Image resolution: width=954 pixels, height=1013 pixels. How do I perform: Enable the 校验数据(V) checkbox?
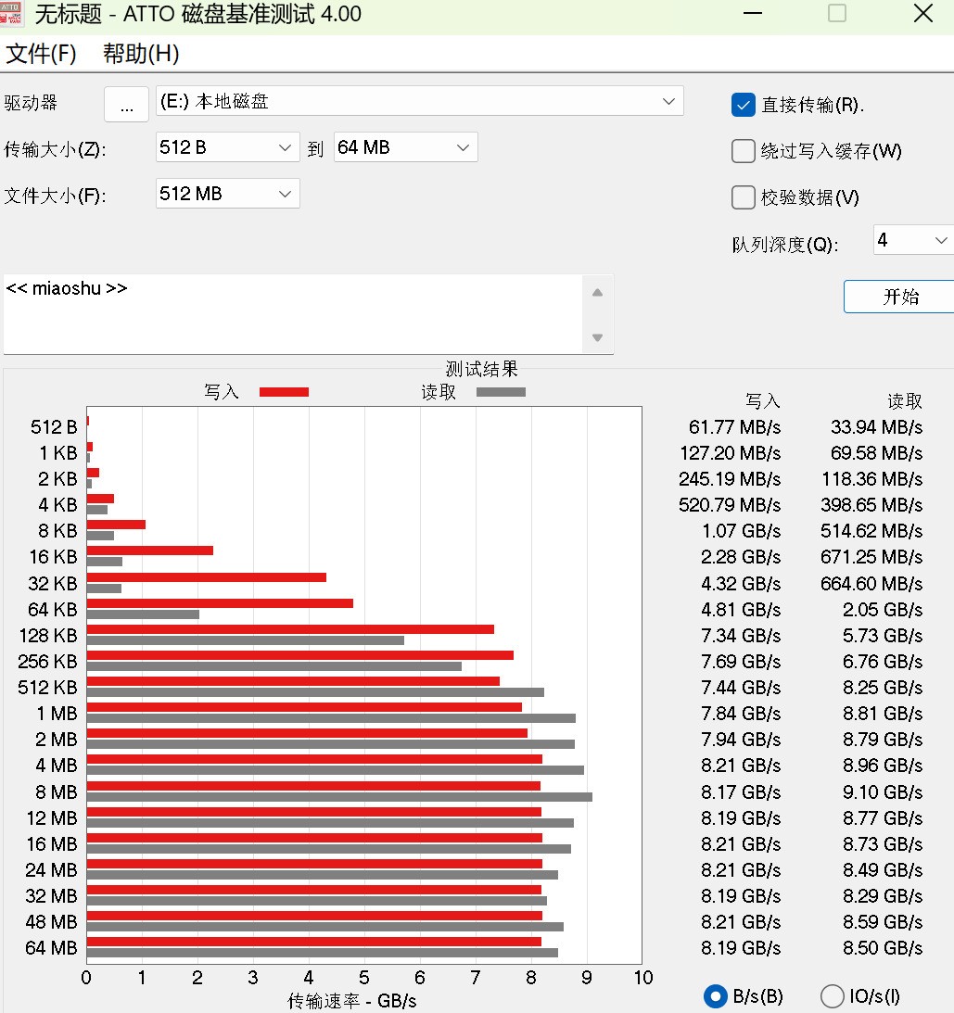click(x=743, y=196)
